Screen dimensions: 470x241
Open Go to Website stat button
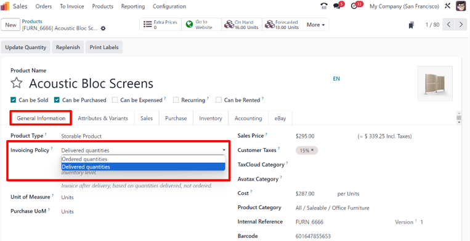pyautogui.click(x=201, y=25)
